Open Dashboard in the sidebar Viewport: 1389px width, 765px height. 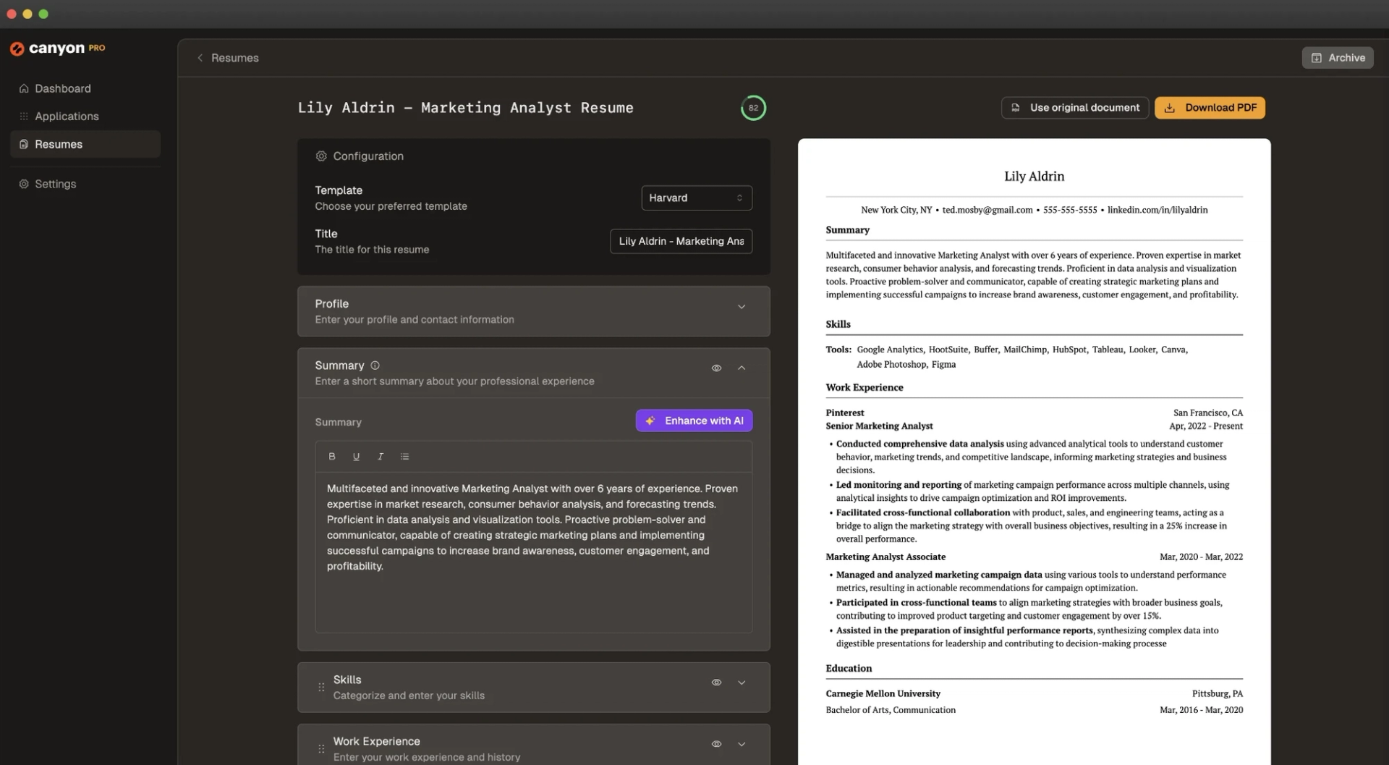pos(63,88)
